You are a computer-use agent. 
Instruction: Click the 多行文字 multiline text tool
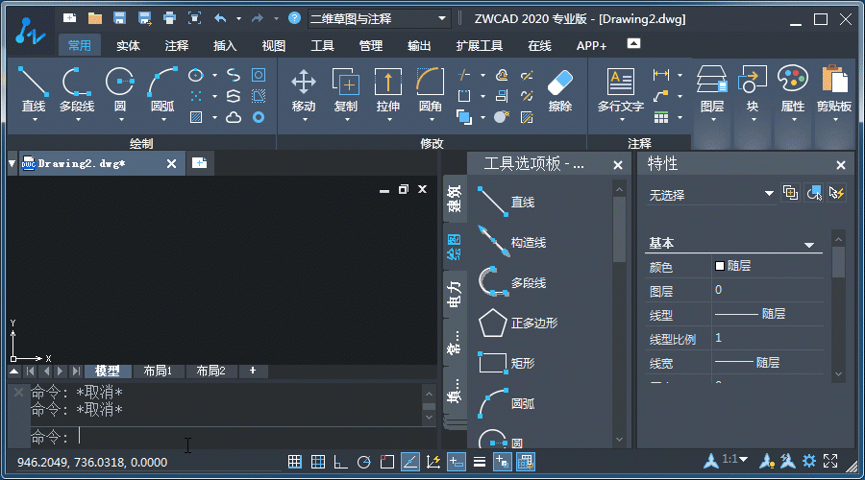[x=620, y=89]
